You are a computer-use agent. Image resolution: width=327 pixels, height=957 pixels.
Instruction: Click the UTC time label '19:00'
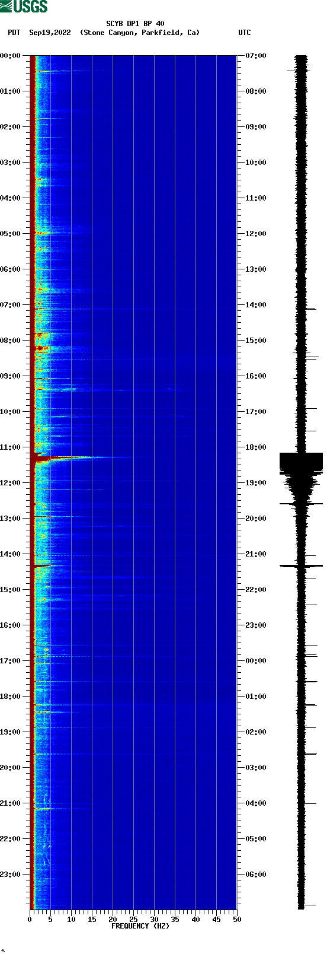click(x=256, y=483)
